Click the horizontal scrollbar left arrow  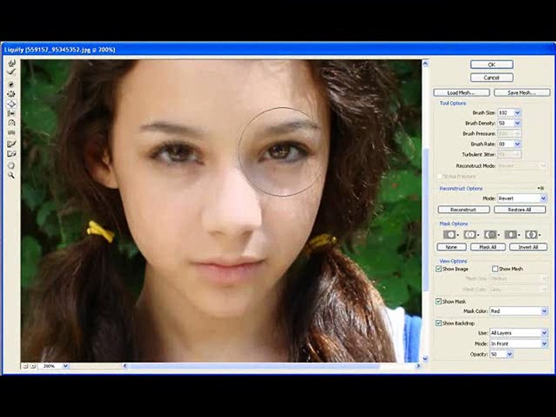click(x=125, y=366)
